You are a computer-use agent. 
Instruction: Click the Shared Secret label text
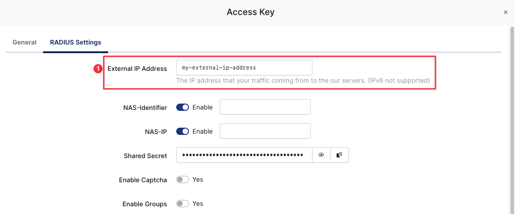click(x=145, y=156)
